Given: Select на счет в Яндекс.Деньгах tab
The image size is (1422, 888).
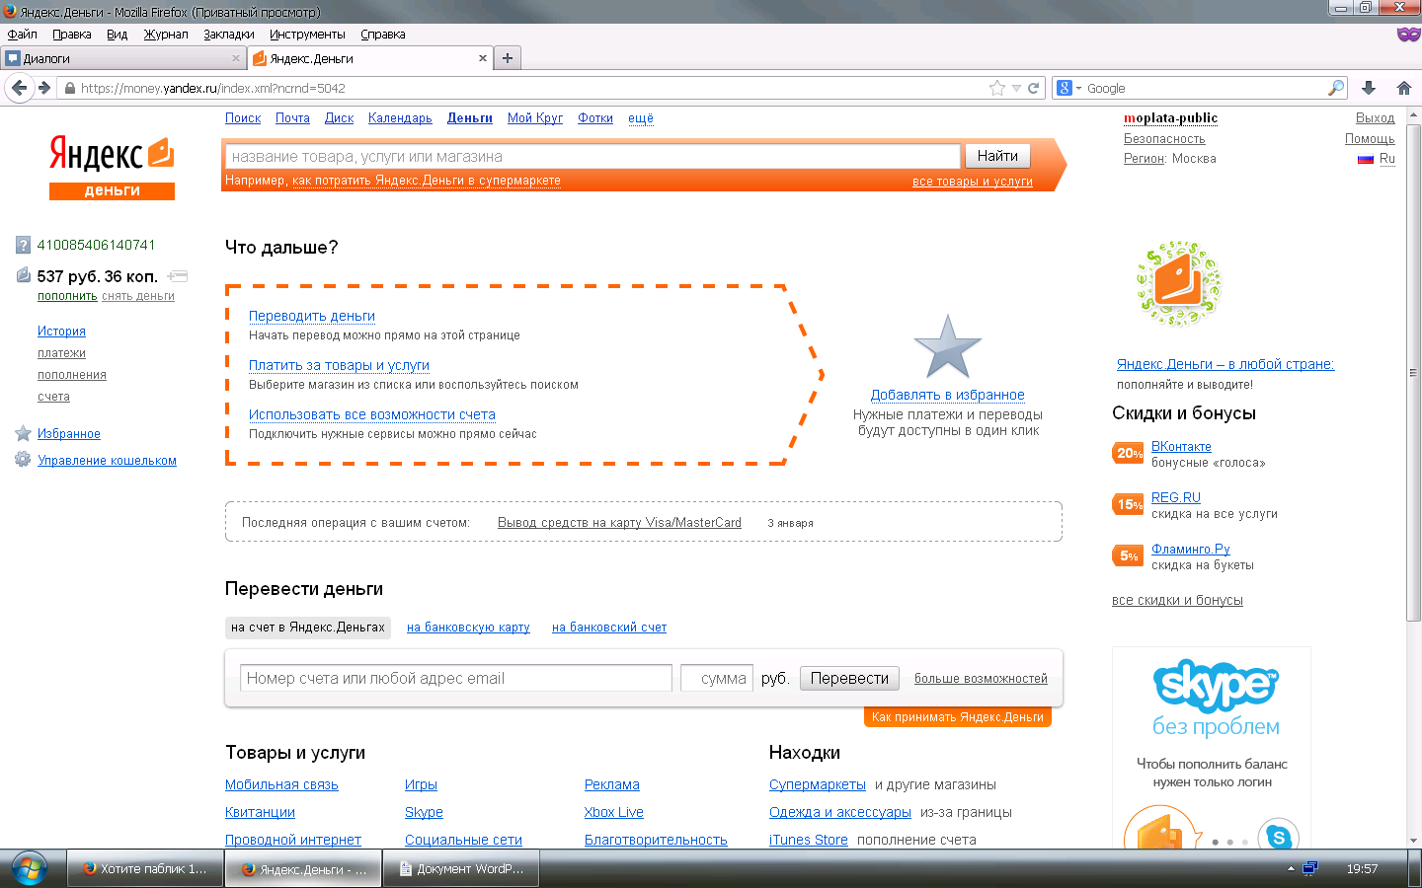Looking at the screenshot, I should [308, 628].
